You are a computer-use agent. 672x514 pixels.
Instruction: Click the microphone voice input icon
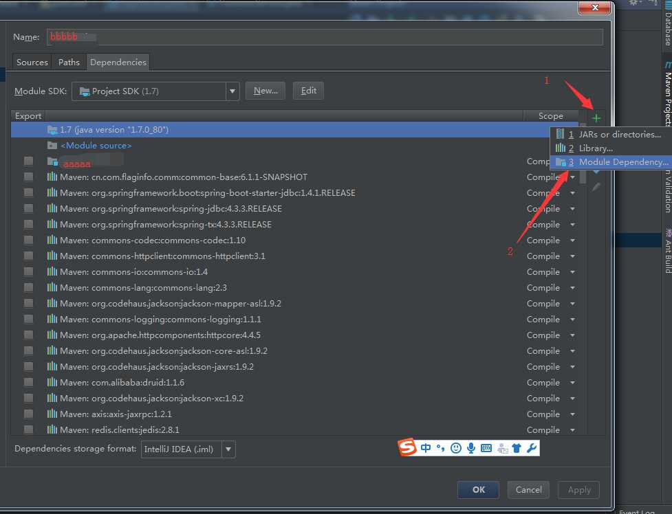471,448
